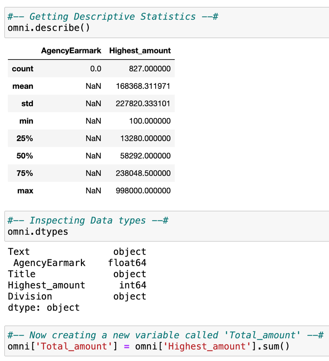This screenshot has height=361, width=329.
Task: Click the std row label
Action: tap(27, 104)
